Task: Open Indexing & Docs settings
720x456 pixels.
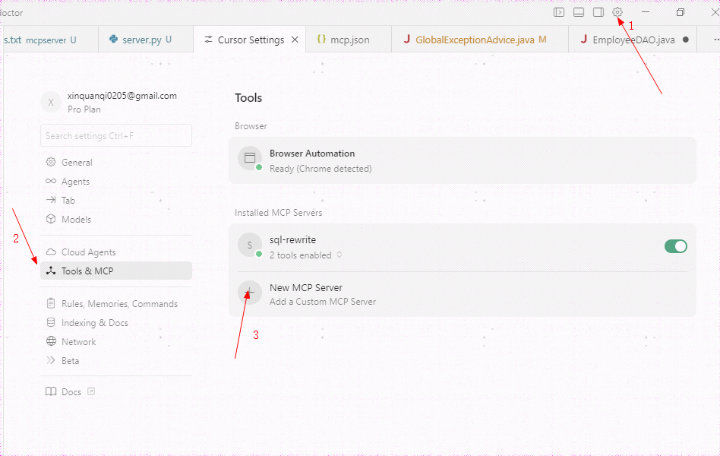Action: [116, 323]
